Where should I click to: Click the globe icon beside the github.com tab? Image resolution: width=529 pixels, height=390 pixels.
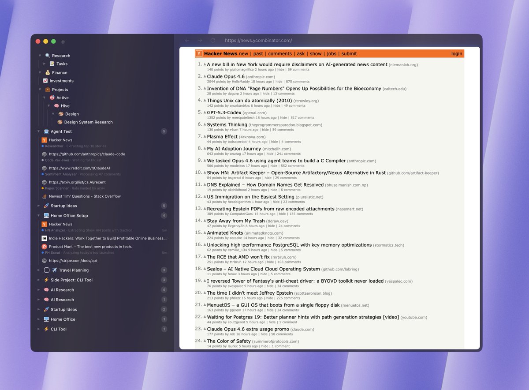[44, 154]
